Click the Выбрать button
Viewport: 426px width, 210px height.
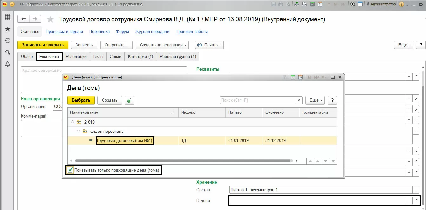[81, 100]
